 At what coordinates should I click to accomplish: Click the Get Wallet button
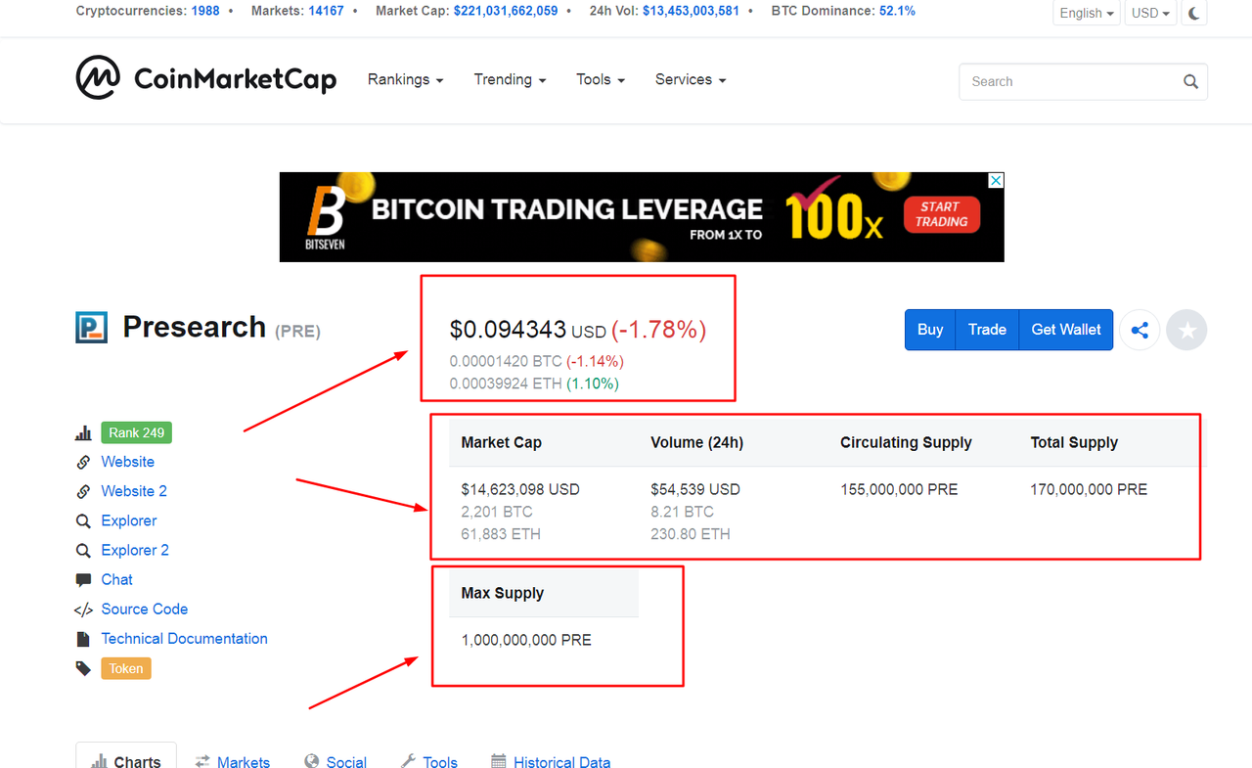[1066, 330]
